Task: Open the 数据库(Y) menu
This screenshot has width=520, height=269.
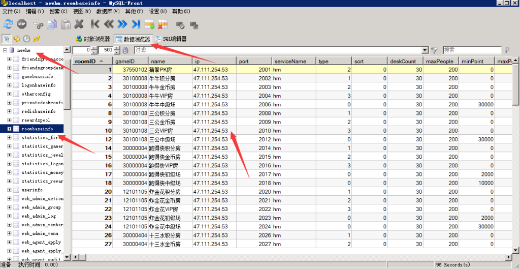Action: click(108, 11)
